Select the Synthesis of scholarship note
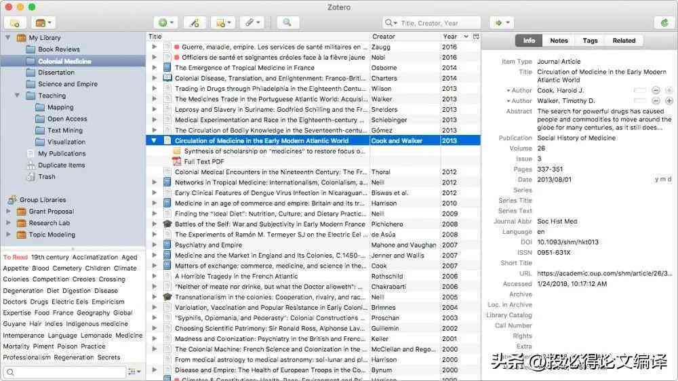The height and width of the screenshot is (381, 678). click(x=274, y=151)
